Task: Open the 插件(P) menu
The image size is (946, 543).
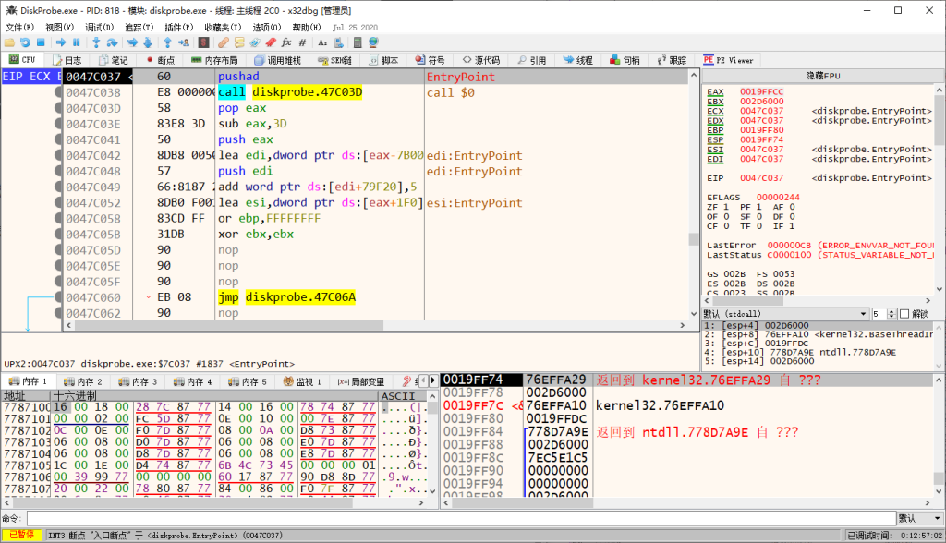Action: 179,27
